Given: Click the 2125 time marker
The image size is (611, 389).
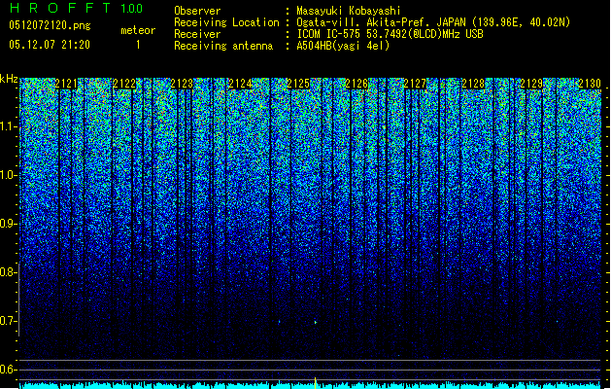Looking at the screenshot, I should click(298, 84).
